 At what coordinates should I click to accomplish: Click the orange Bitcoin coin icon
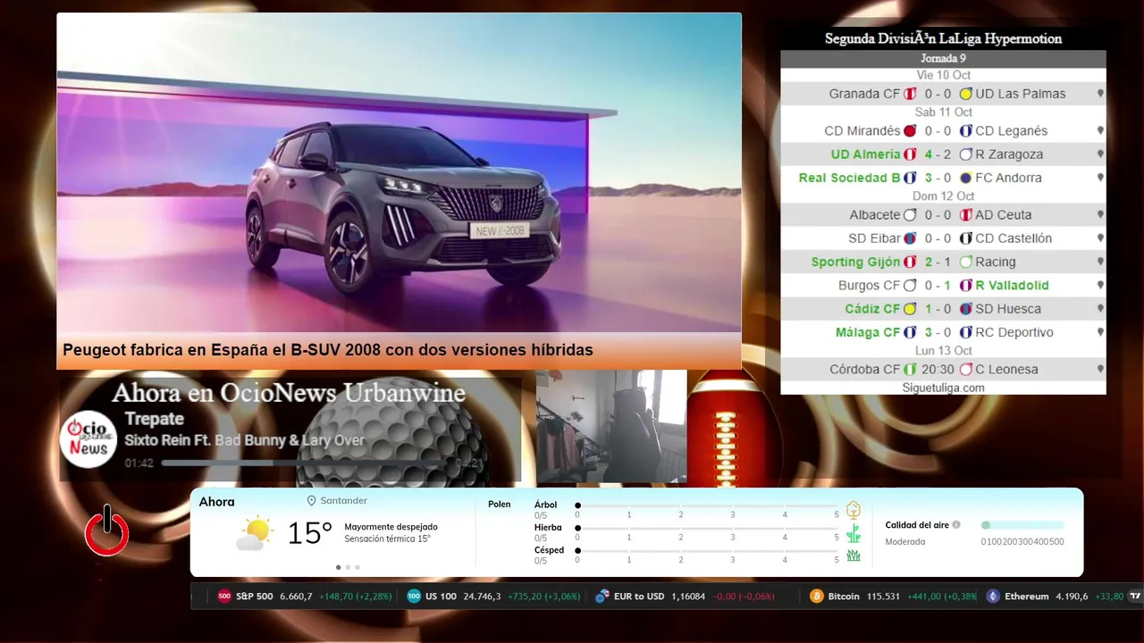pyautogui.click(x=817, y=597)
